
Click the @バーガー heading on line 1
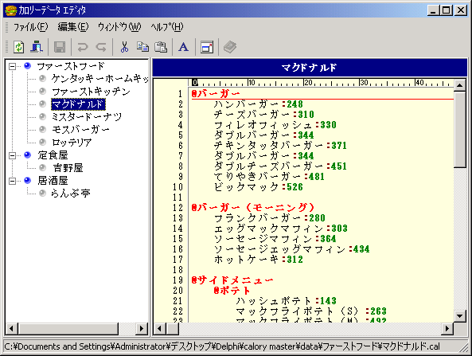pos(216,94)
